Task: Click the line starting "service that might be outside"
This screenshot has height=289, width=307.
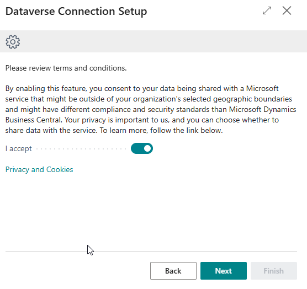Action: [x=149, y=99]
